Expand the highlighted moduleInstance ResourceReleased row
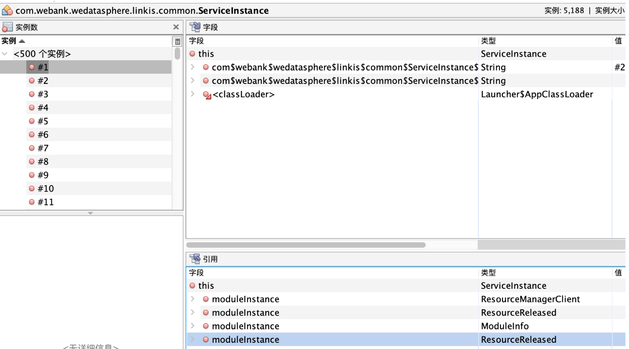The width and height of the screenshot is (629, 349). pos(193,340)
